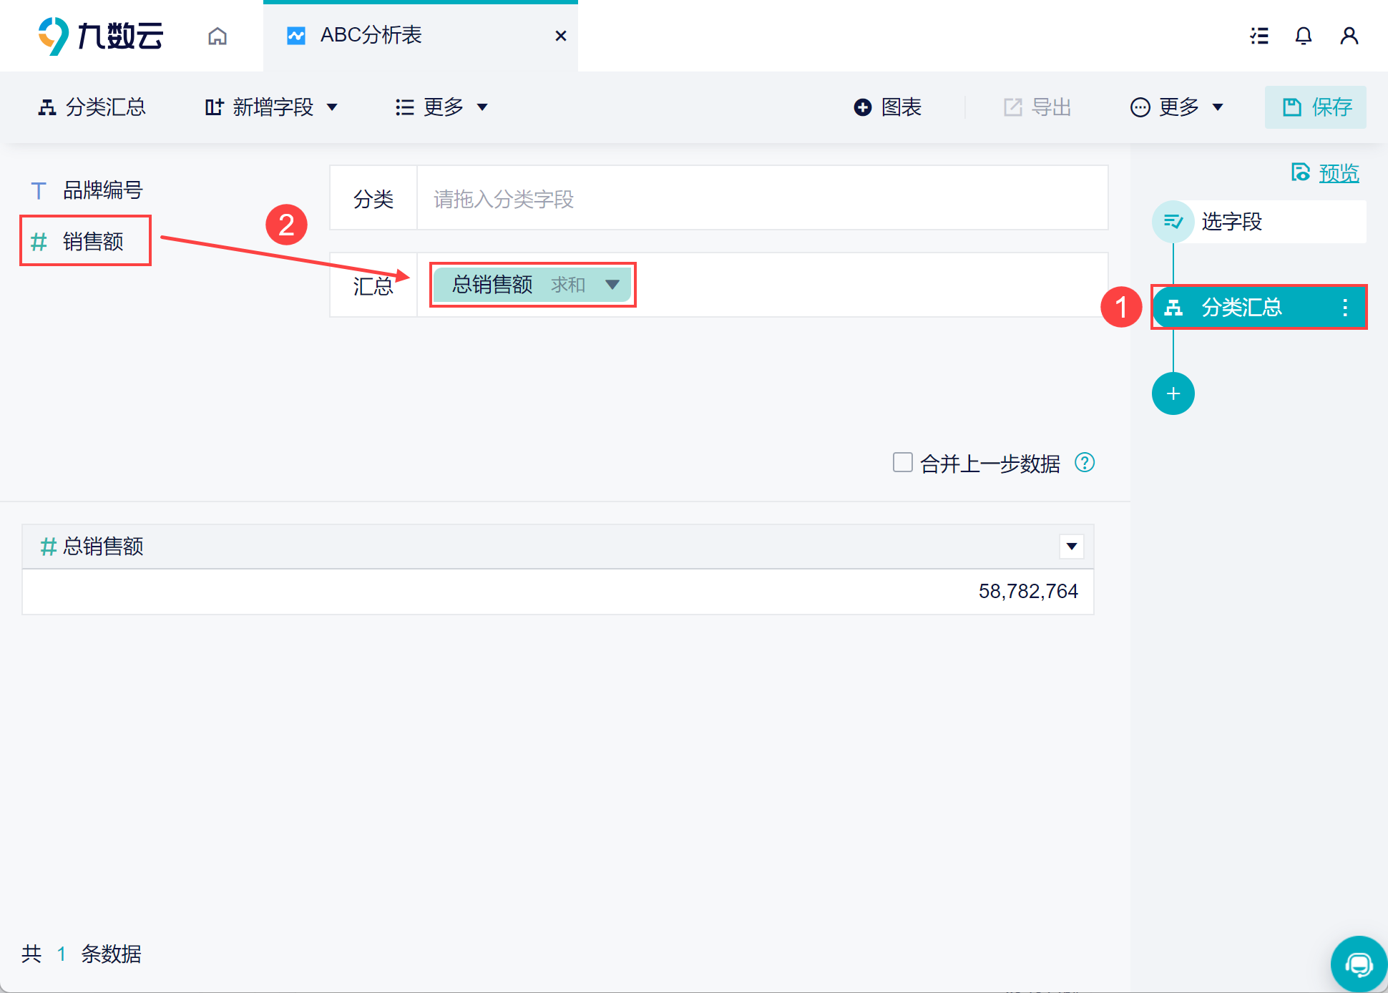Select the 选字段 step

tap(1231, 222)
